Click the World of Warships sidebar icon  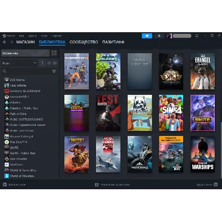point(7,176)
